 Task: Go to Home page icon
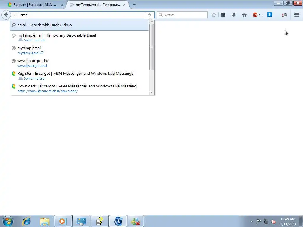[244, 15]
